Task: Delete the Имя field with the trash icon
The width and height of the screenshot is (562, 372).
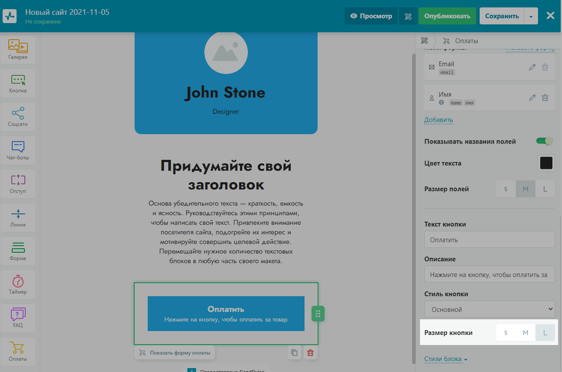Action: [x=545, y=98]
